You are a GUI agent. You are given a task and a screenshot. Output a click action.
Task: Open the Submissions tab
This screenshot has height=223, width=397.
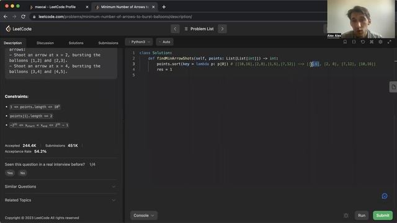click(x=108, y=43)
